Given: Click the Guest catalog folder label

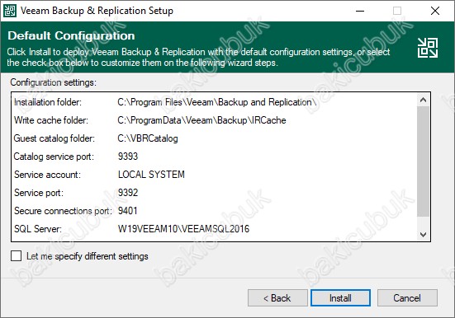Looking at the screenshot, I should [55, 138].
